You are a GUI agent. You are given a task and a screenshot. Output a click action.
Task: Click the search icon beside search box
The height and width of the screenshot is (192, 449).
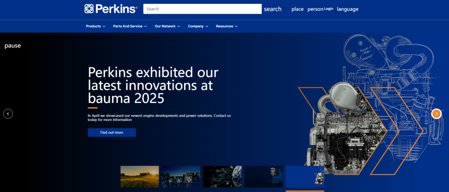click(273, 9)
